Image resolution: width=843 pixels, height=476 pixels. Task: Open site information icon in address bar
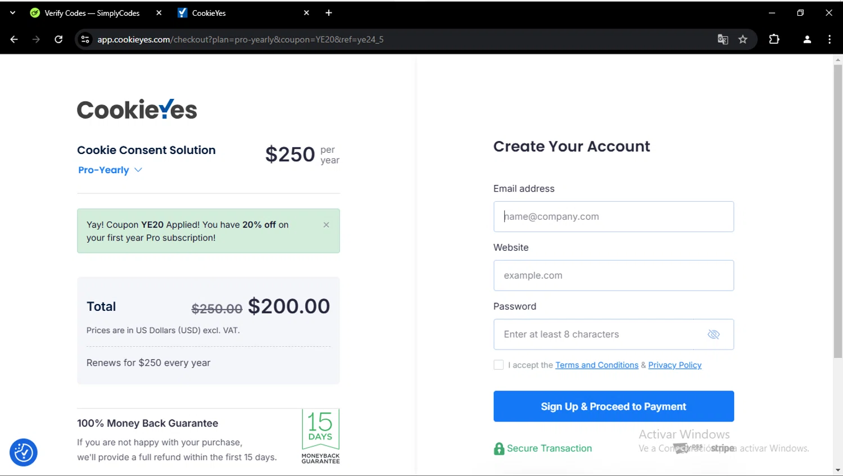coord(85,39)
